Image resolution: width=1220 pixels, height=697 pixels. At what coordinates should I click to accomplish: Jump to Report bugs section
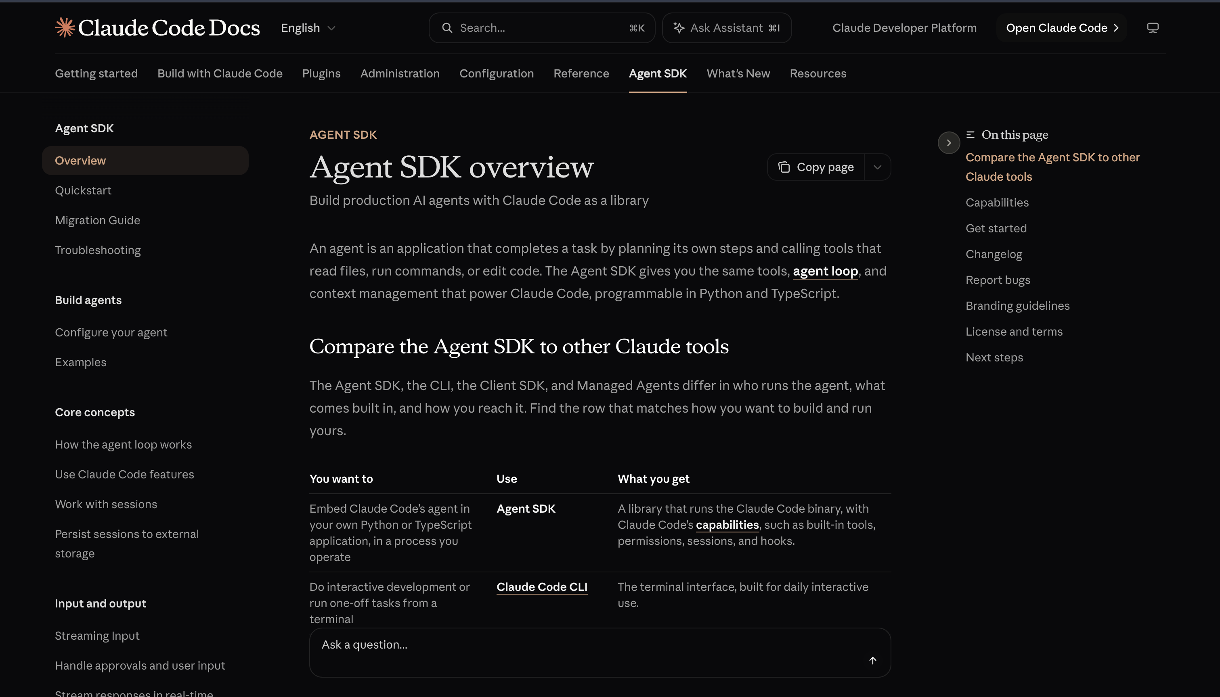(x=998, y=280)
